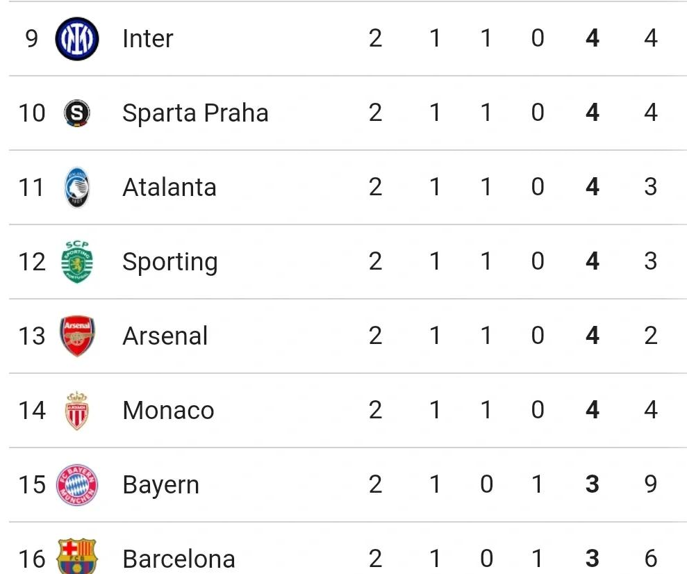
Task: Click the Arsenal cannon crest
Action: (77, 336)
